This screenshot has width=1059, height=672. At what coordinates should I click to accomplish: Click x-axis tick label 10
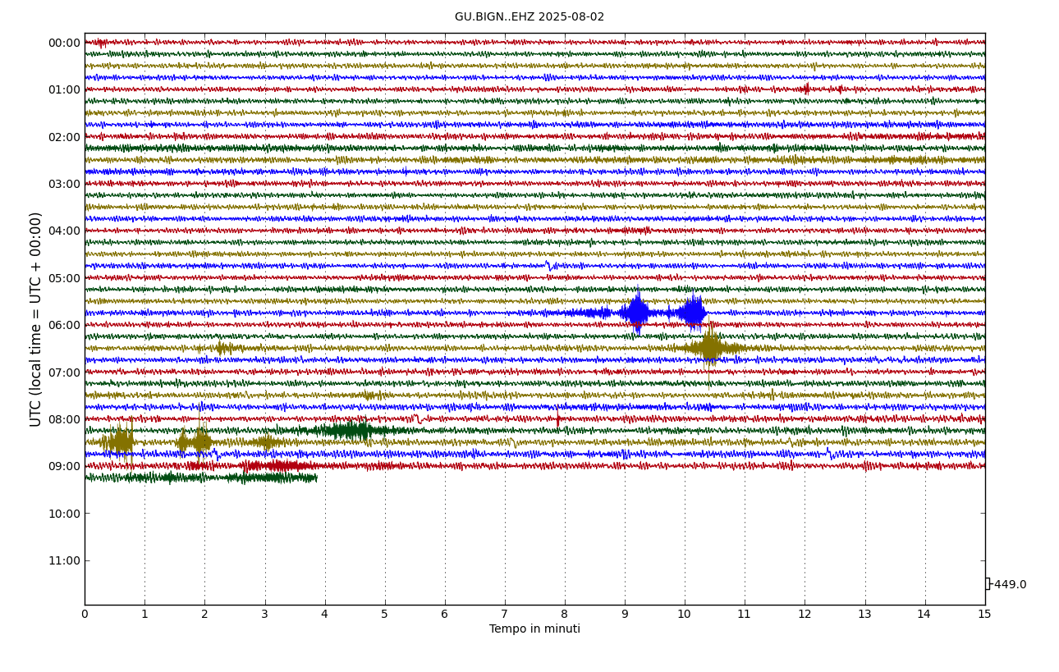click(685, 615)
